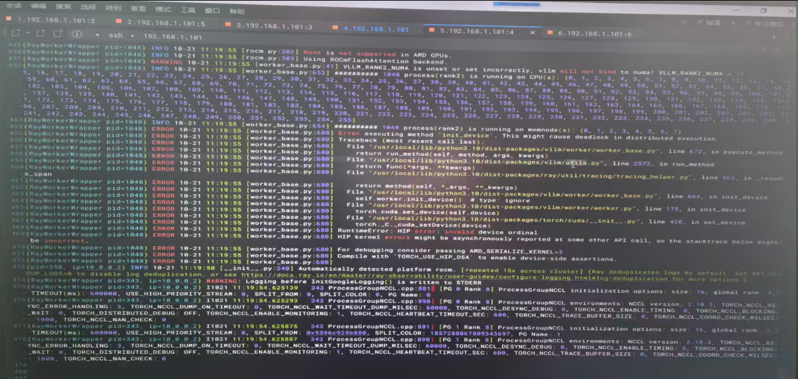
Task: Open the dropdown arrow beside new session icon
Action: [28, 33]
